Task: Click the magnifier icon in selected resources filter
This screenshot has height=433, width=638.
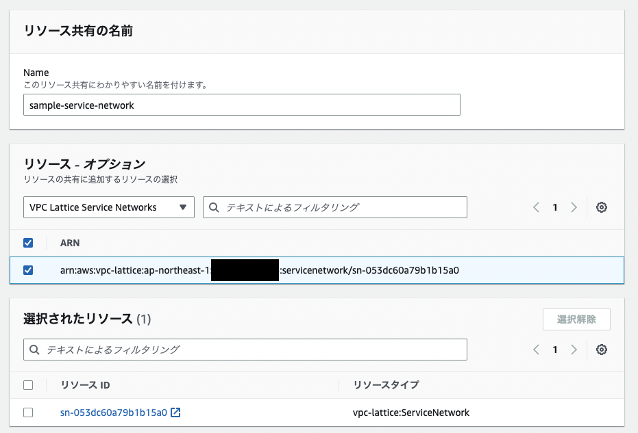Action: [x=34, y=350]
